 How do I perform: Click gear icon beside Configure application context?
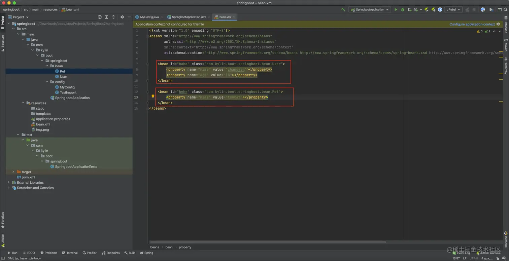(498, 24)
